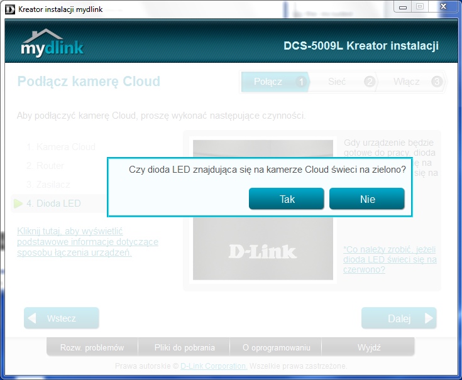This screenshot has height=380, width=462.
Task: Proceed with the Dalej button
Action: (x=399, y=318)
